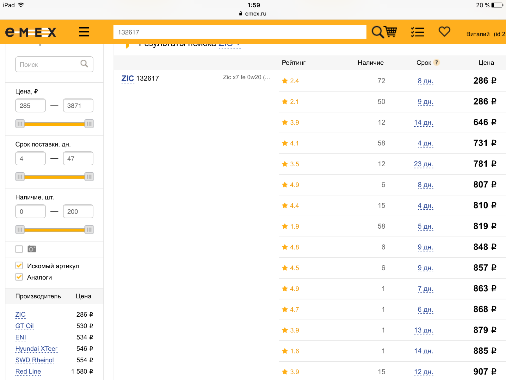This screenshot has width=506, height=380.
Task: Sort by Наличие column header
Action: coord(371,63)
